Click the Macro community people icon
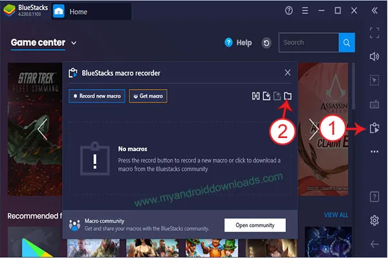Viewport: 388px width, 258px height. (x=74, y=225)
